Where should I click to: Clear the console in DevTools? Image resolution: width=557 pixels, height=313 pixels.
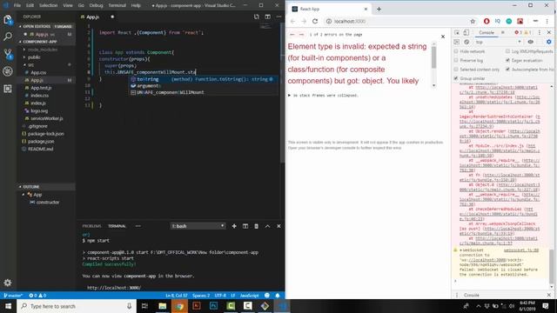tap(466, 42)
